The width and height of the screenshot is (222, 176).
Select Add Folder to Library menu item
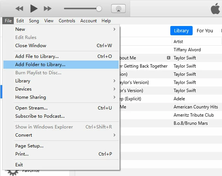[61, 65]
